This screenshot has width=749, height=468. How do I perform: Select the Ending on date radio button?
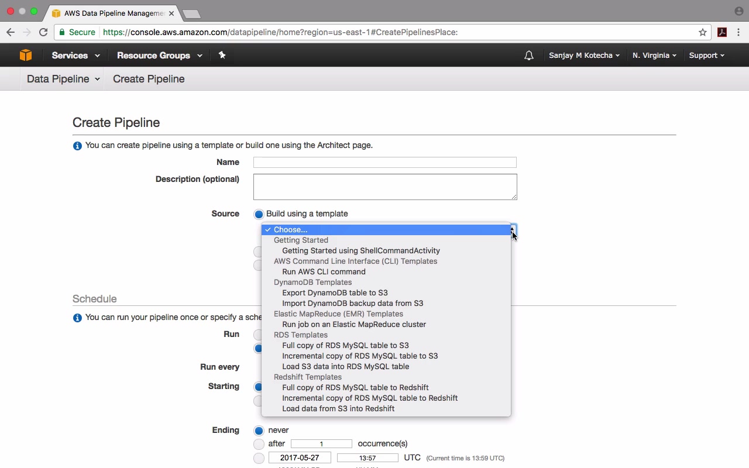(x=259, y=458)
